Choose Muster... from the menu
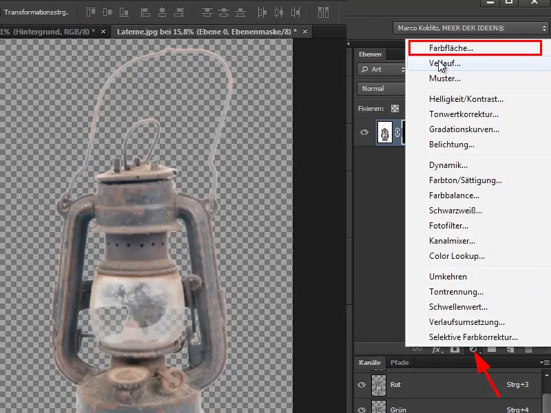The width and height of the screenshot is (551, 413). [479, 78]
